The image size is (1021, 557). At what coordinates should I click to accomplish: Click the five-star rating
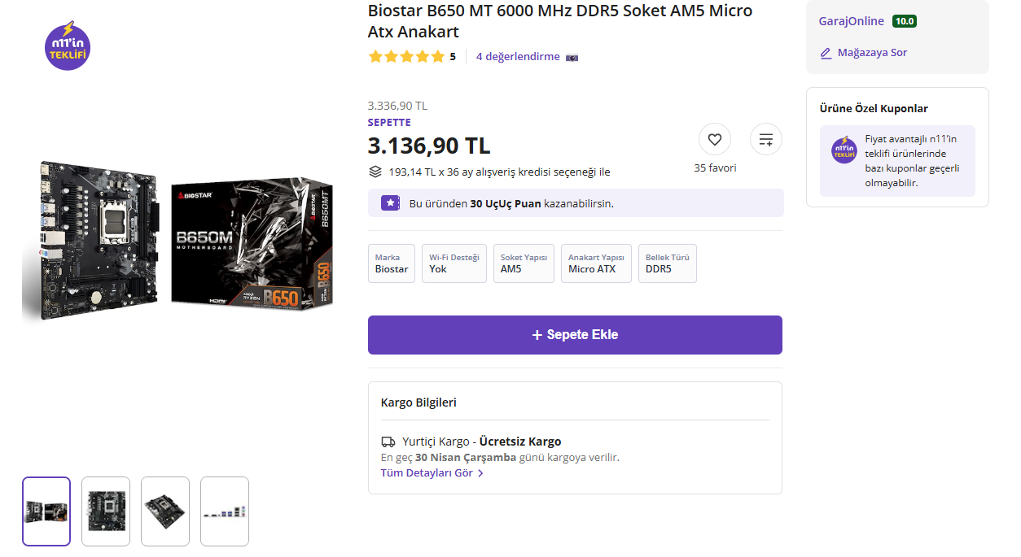(x=406, y=57)
